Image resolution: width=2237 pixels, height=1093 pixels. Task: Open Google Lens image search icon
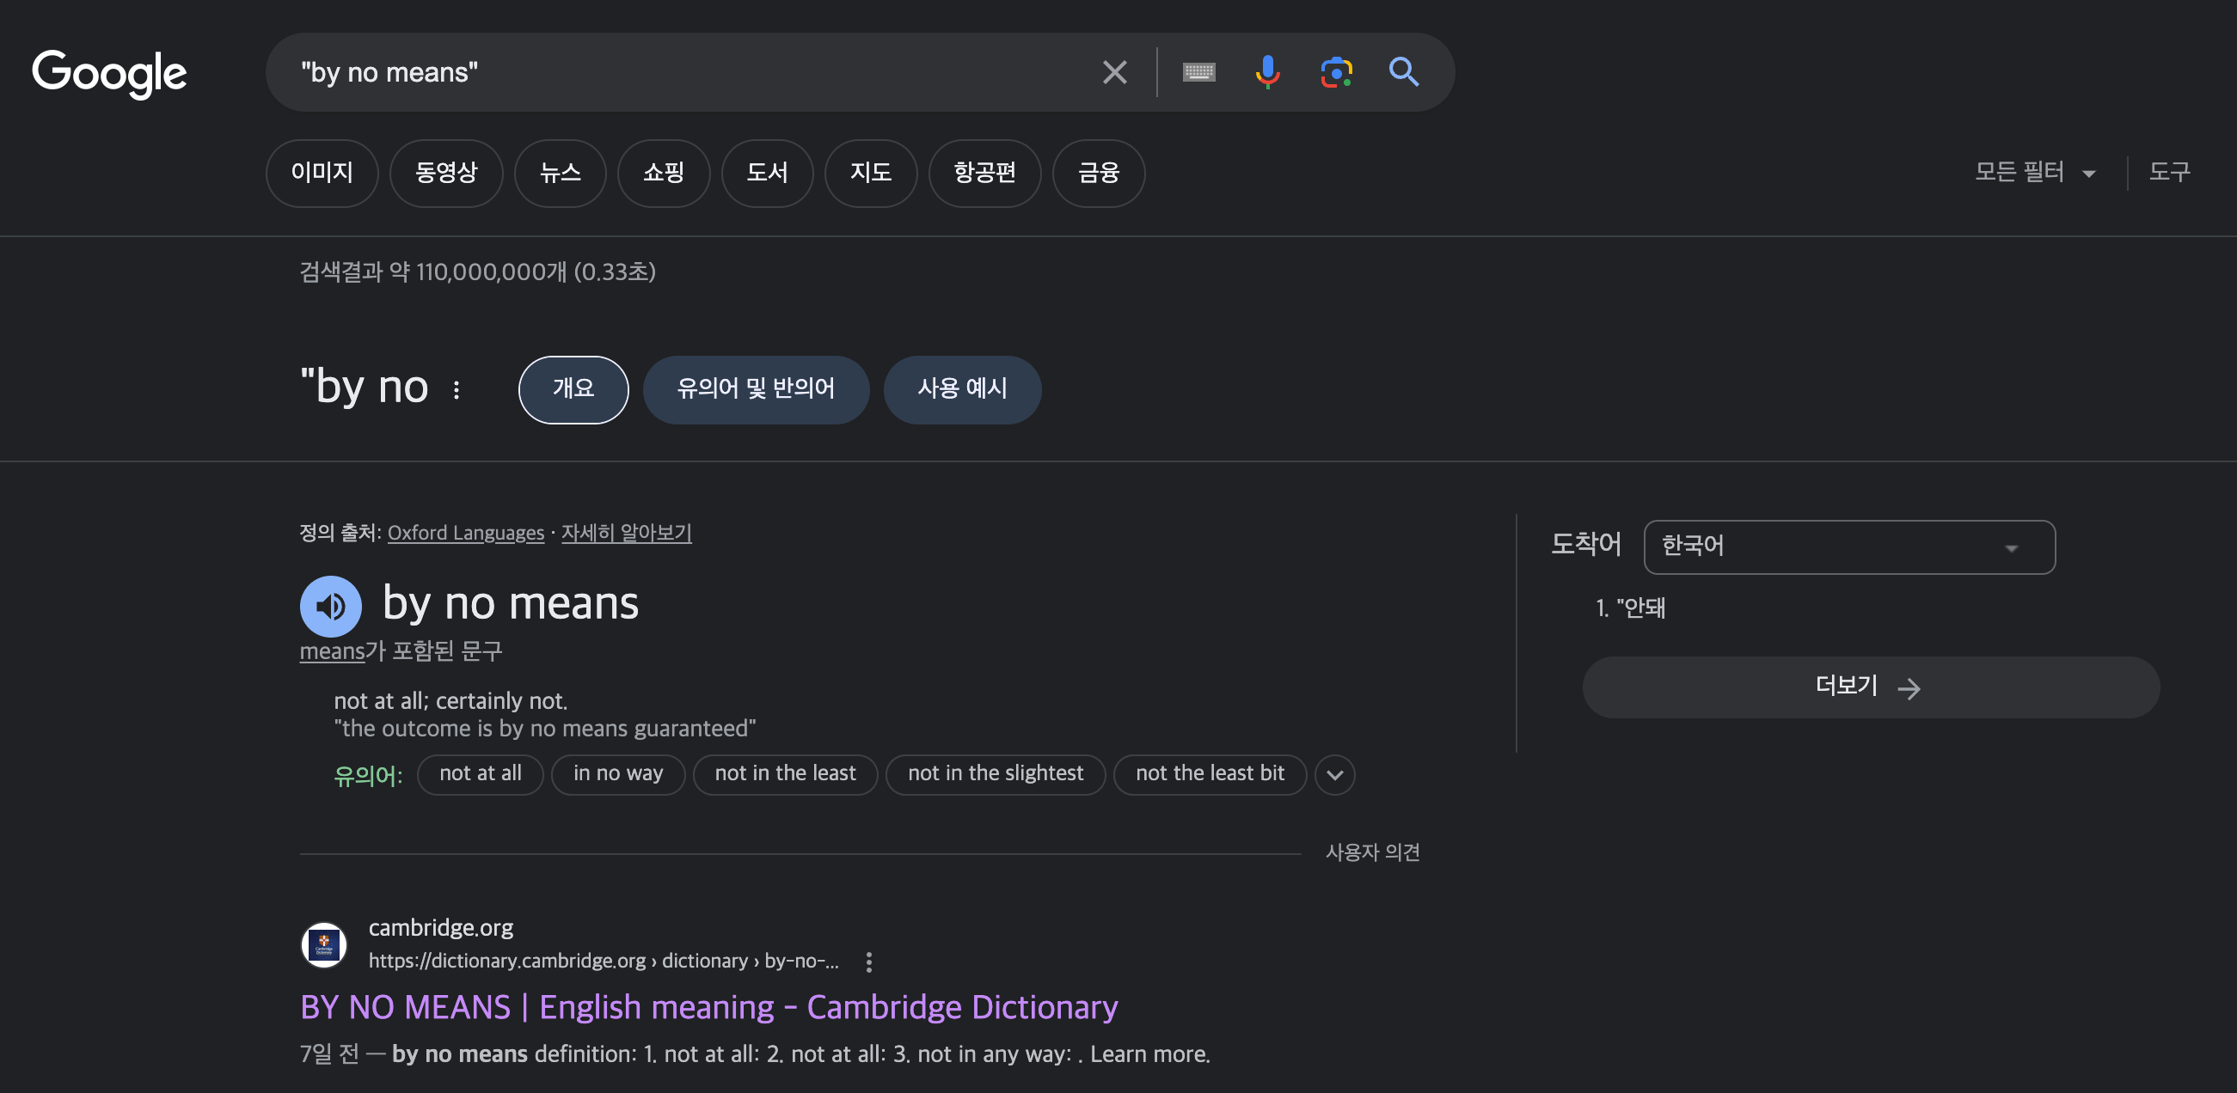tap(1336, 72)
